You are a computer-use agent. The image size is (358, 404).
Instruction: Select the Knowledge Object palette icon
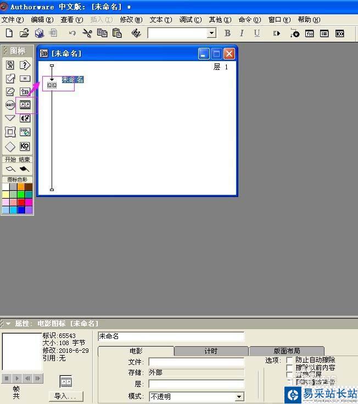coord(25,146)
